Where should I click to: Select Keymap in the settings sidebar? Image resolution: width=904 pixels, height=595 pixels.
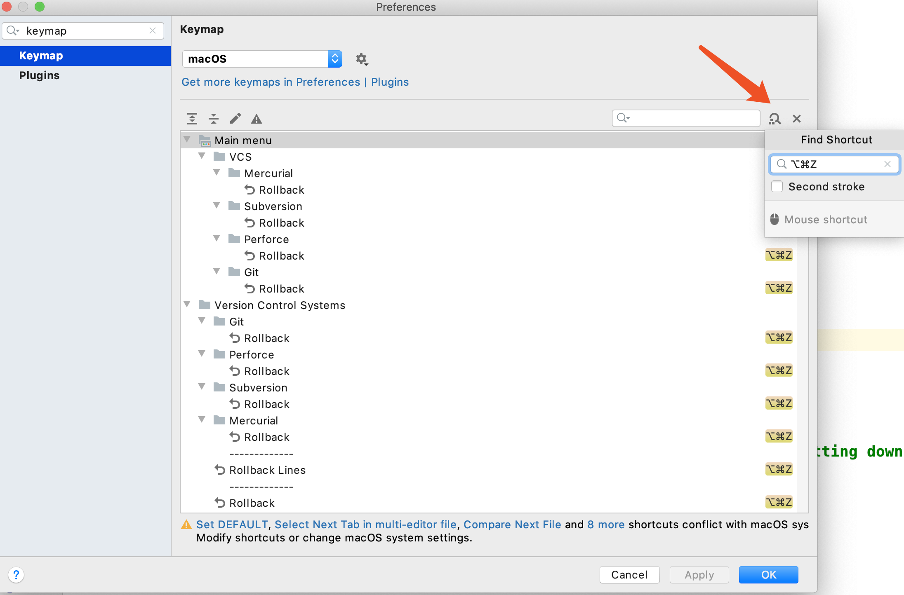[85, 56]
